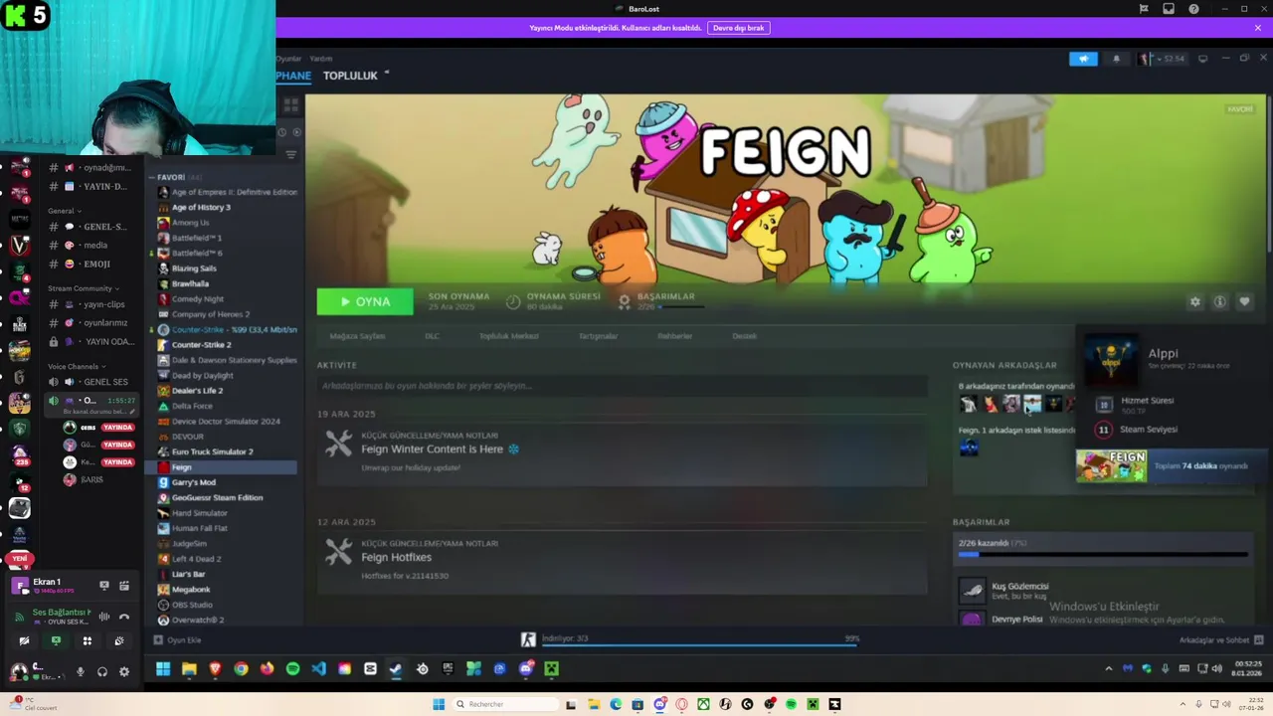The height and width of the screenshot is (716, 1273).
Task: Select Counter-Strike 2 in library list
Action: tap(201, 345)
